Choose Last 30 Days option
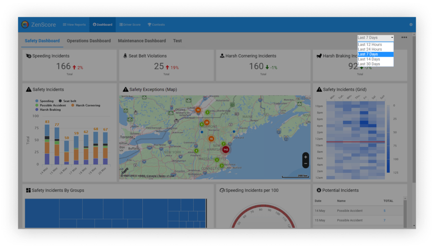 coord(376,64)
